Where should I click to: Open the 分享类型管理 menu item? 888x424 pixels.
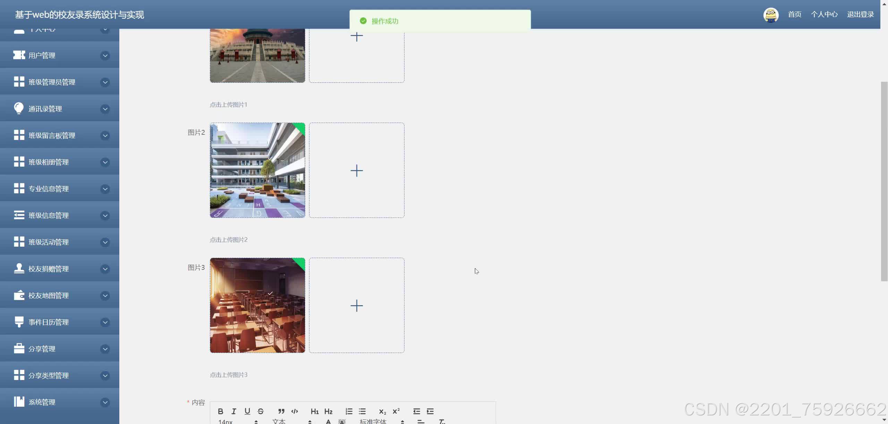pyautogui.click(x=49, y=376)
